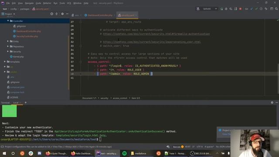Click config in the breadcrumb path

click(14, 9)
